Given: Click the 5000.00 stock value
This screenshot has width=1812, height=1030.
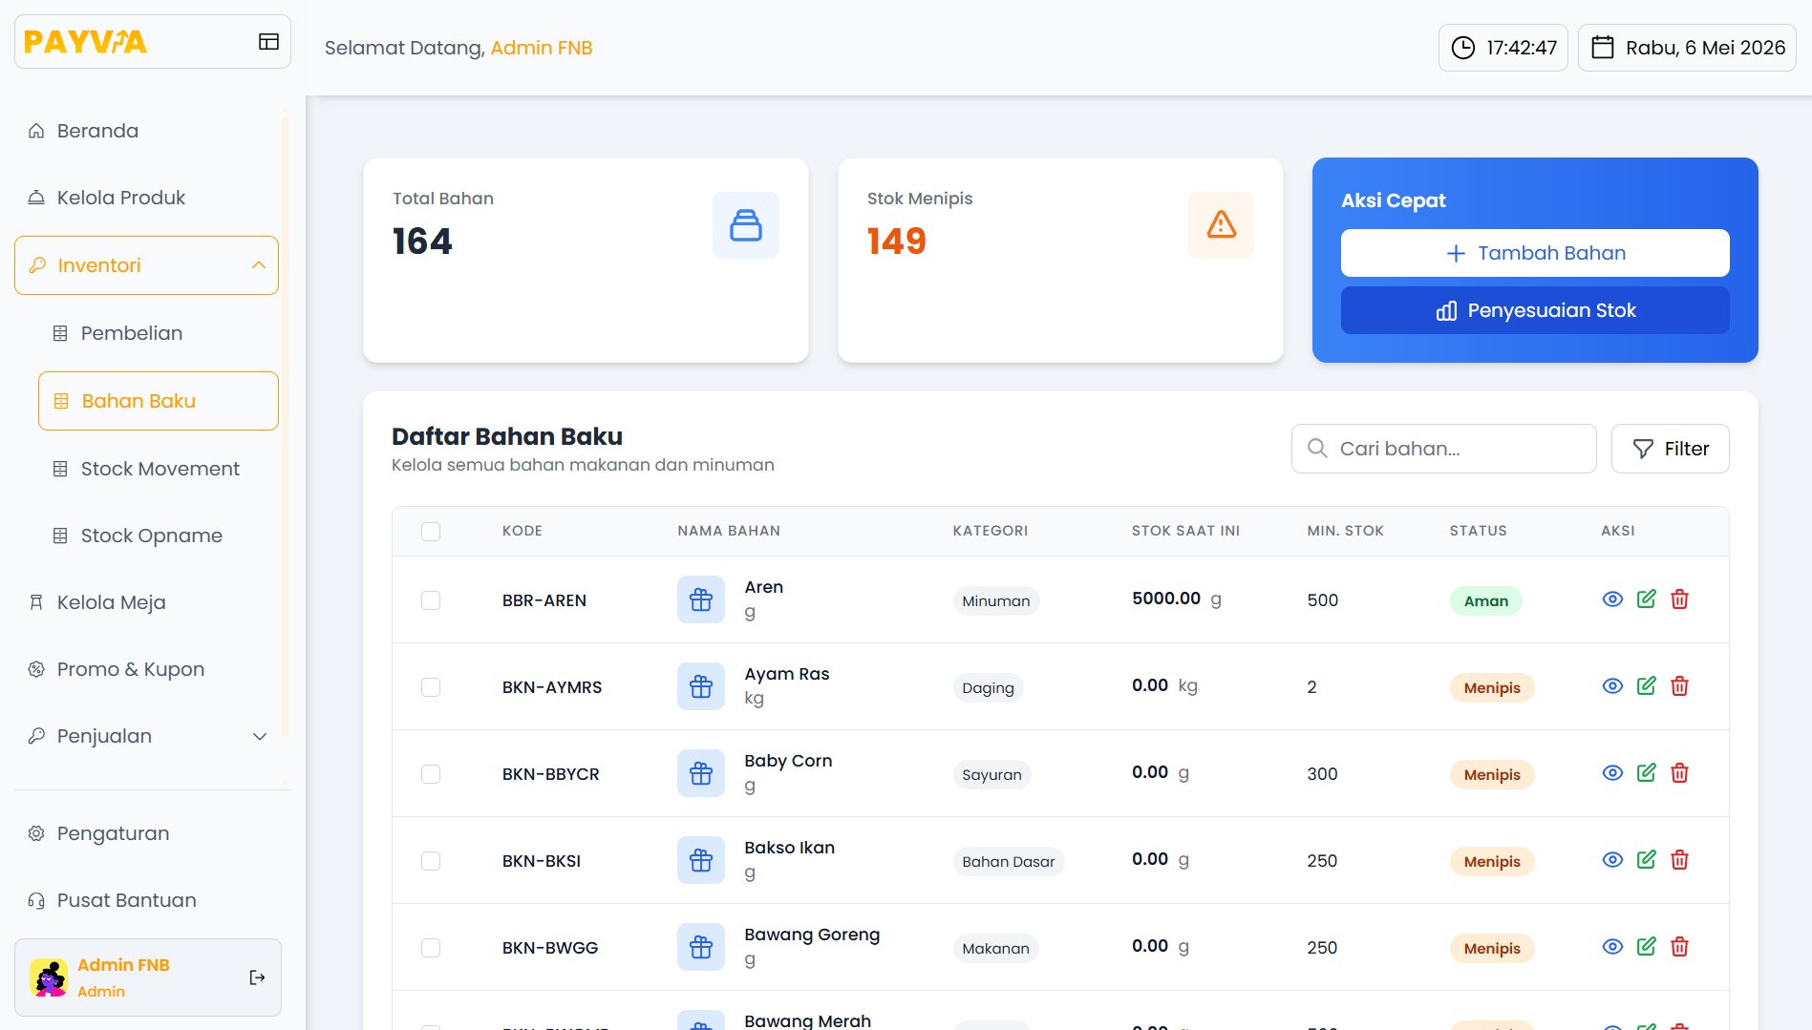Looking at the screenshot, I should pyautogui.click(x=1166, y=599).
